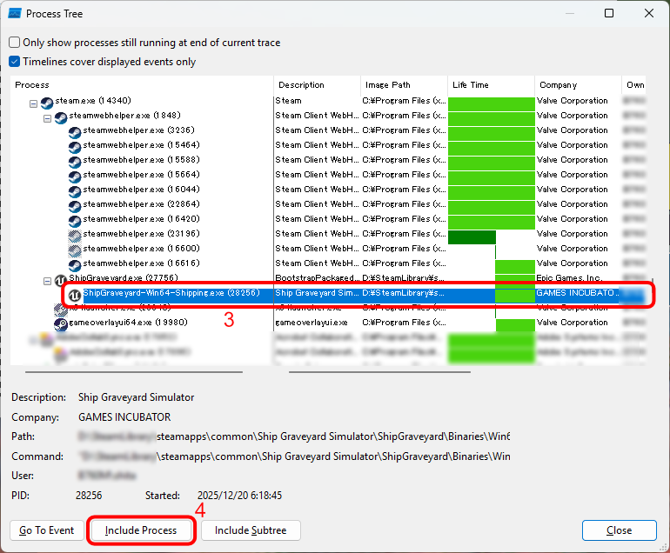
Task: Click the Include Subtree button
Action: [251, 530]
